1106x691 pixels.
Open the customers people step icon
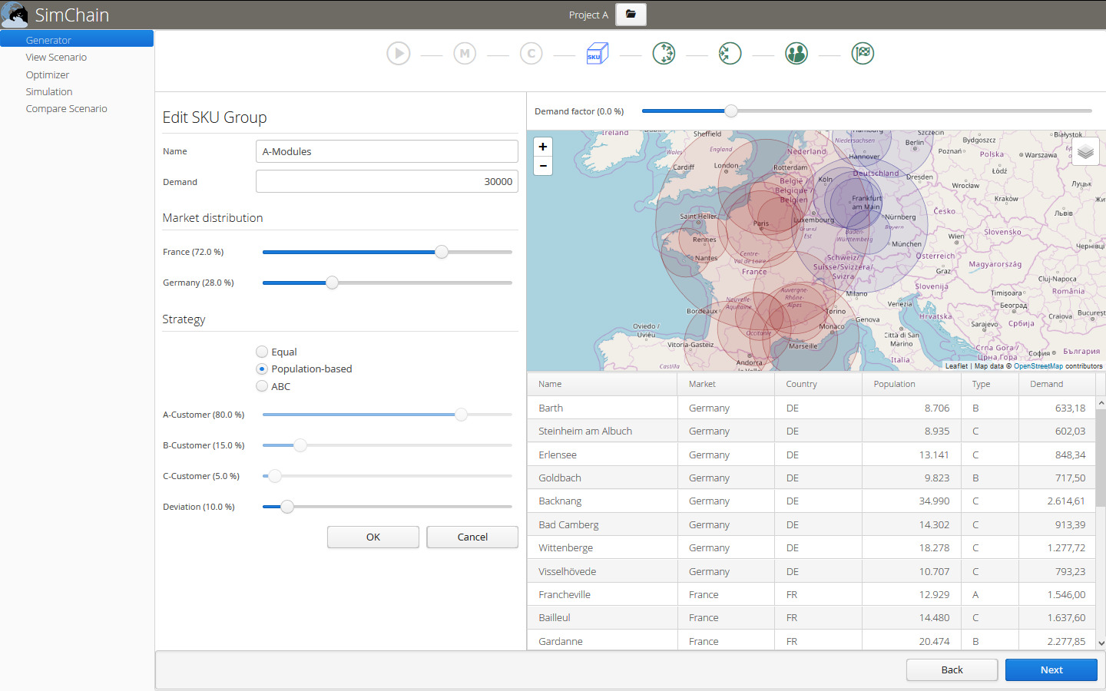796,54
